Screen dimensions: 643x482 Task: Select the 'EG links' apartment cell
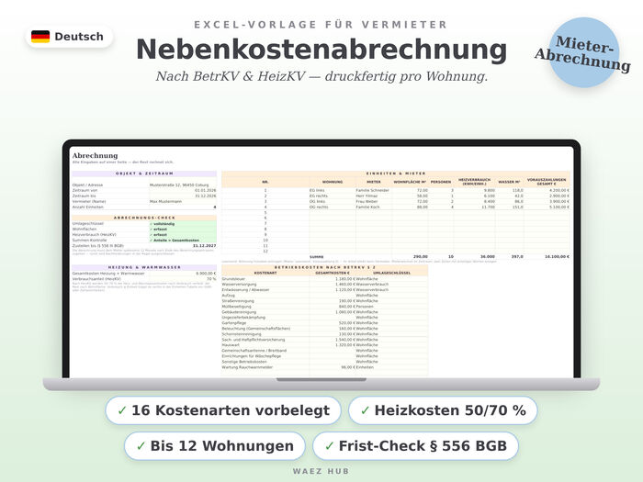point(333,190)
